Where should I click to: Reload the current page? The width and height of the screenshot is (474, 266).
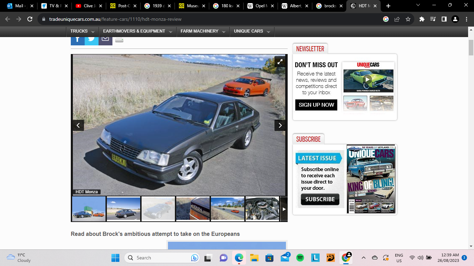click(30, 19)
